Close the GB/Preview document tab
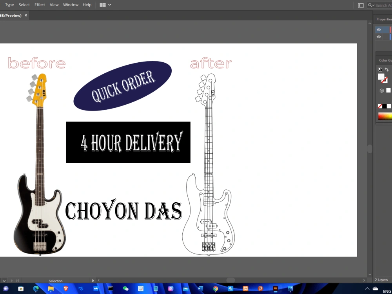Screen dimensions: 392x294 (25, 15)
